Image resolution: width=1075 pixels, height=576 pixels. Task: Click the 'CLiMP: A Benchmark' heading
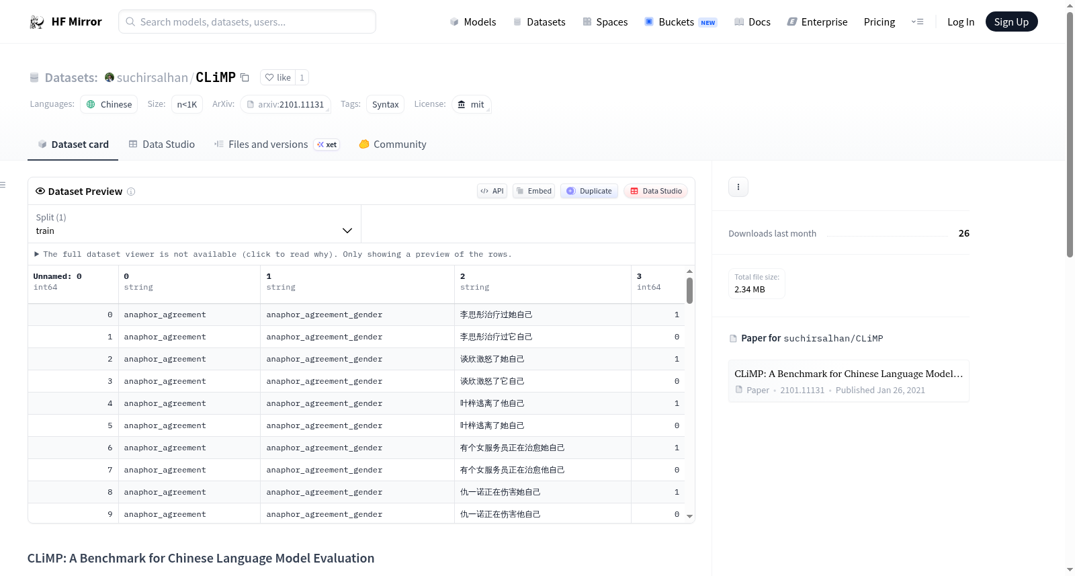tap(201, 559)
